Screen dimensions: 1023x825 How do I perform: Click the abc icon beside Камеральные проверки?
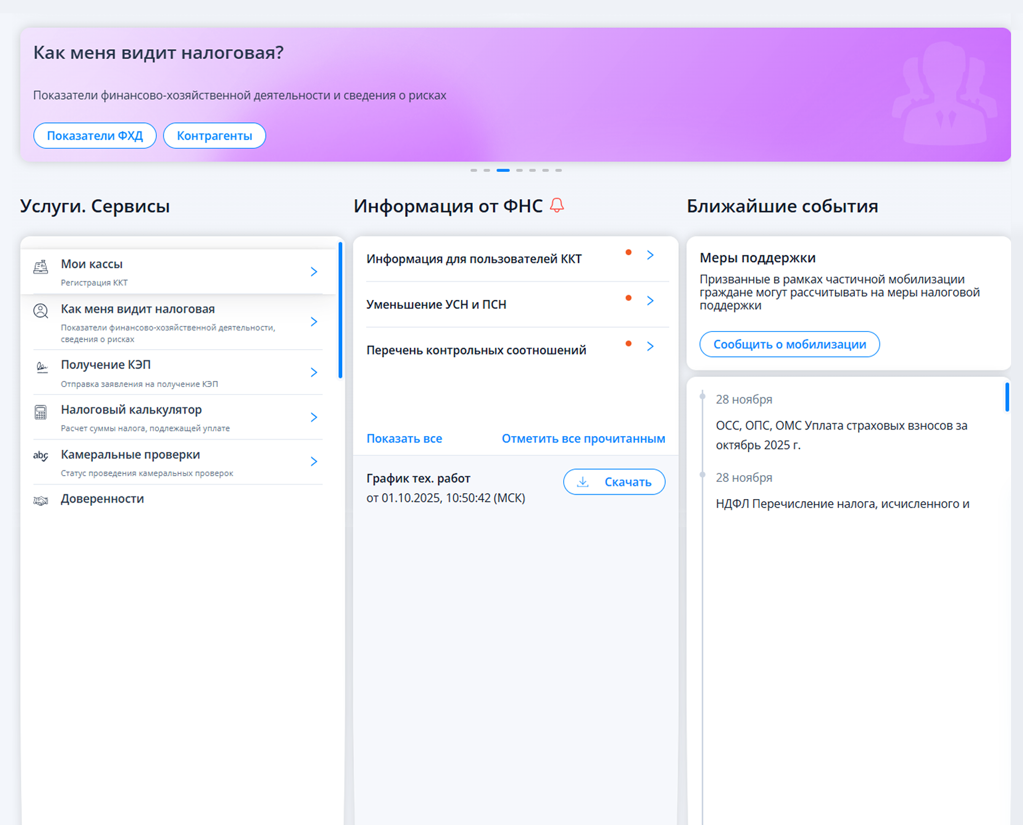41,456
